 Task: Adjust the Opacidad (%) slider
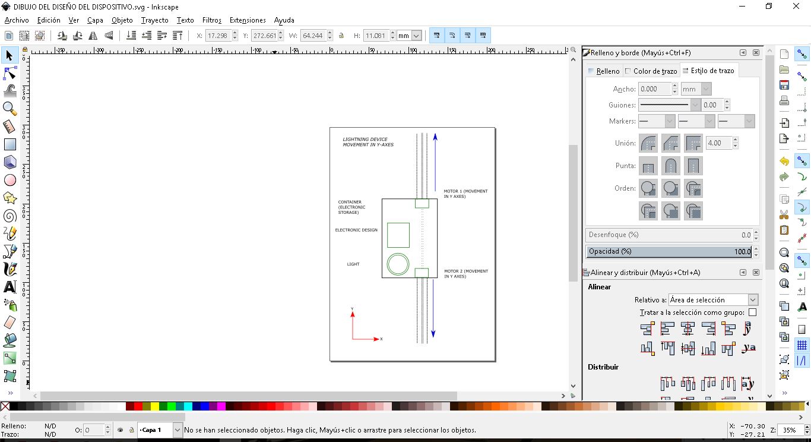click(670, 251)
